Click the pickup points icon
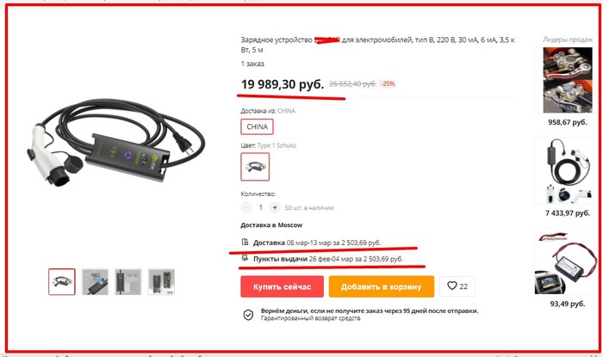This screenshot has height=357, width=603. pyautogui.click(x=245, y=258)
